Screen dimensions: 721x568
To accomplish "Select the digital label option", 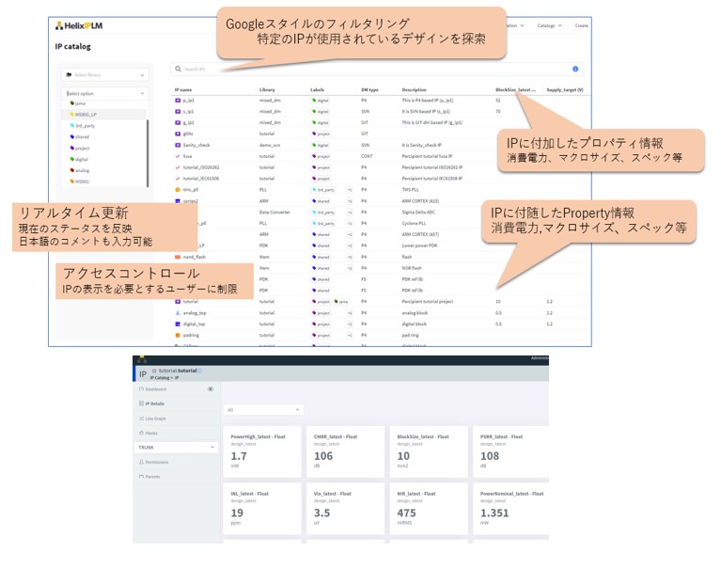I will (105, 159).
